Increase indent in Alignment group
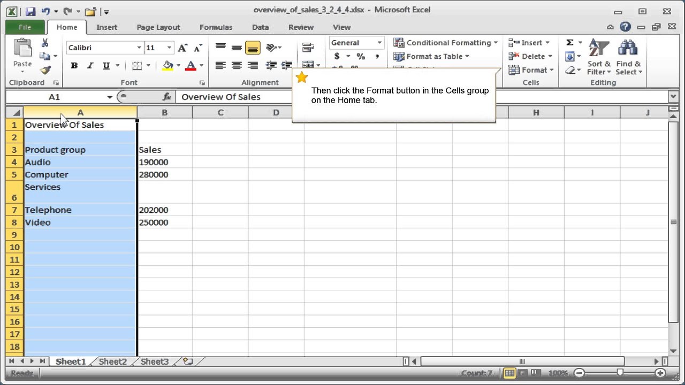The image size is (685, 385). click(287, 65)
